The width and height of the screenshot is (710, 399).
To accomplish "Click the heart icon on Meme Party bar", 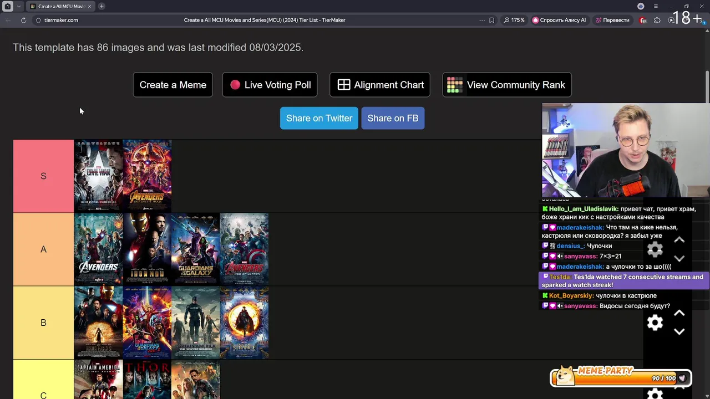I will tap(682, 378).
